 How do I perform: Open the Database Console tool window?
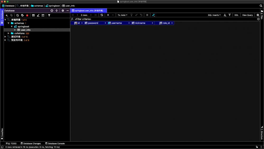pyautogui.click(x=55, y=143)
